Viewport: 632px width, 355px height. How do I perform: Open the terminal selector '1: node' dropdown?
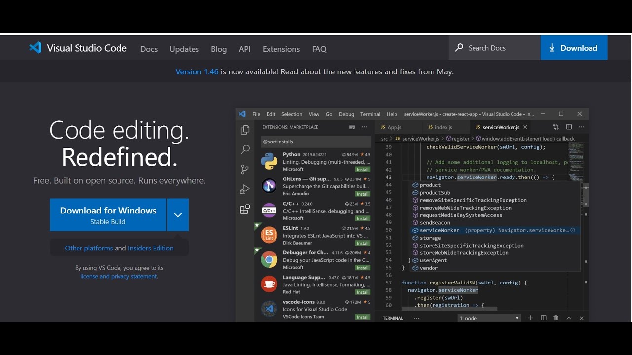(x=489, y=318)
